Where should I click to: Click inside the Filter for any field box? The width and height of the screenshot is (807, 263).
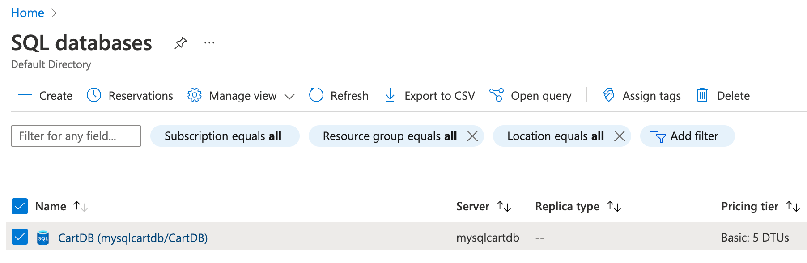(x=75, y=136)
